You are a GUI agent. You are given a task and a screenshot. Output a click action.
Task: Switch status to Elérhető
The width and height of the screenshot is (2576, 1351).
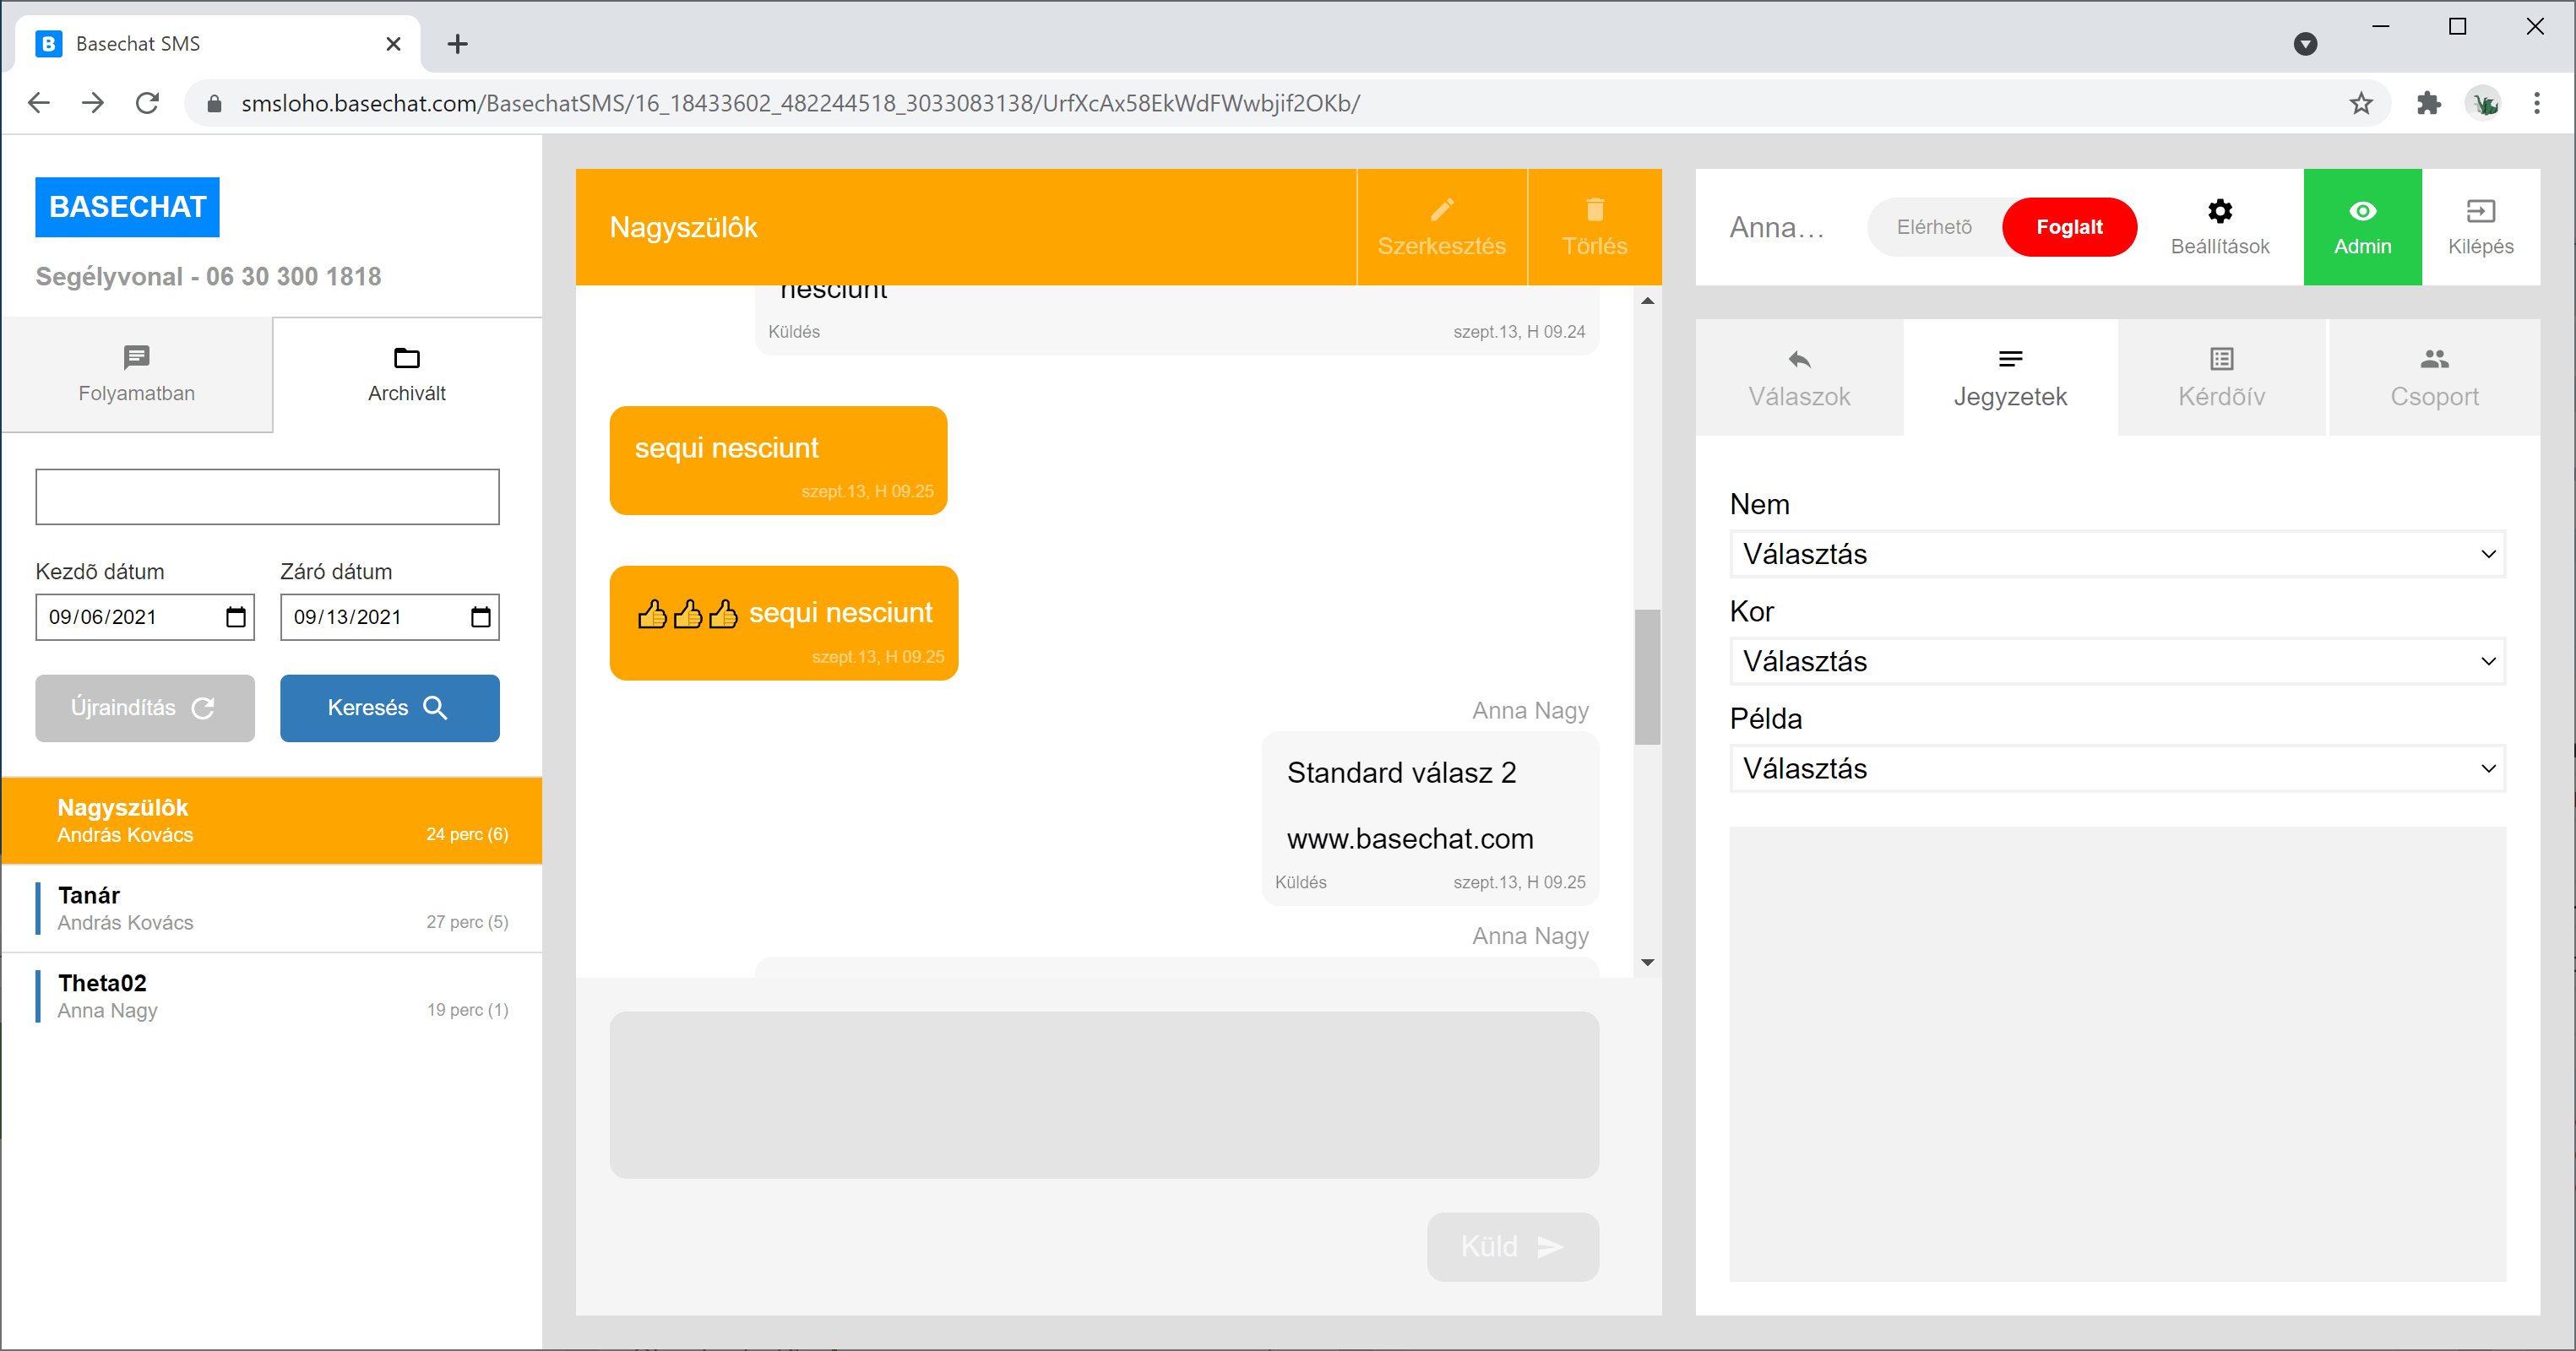pos(1934,227)
